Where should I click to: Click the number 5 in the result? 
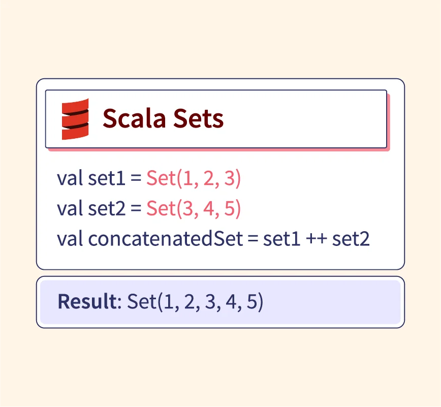[253, 301]
